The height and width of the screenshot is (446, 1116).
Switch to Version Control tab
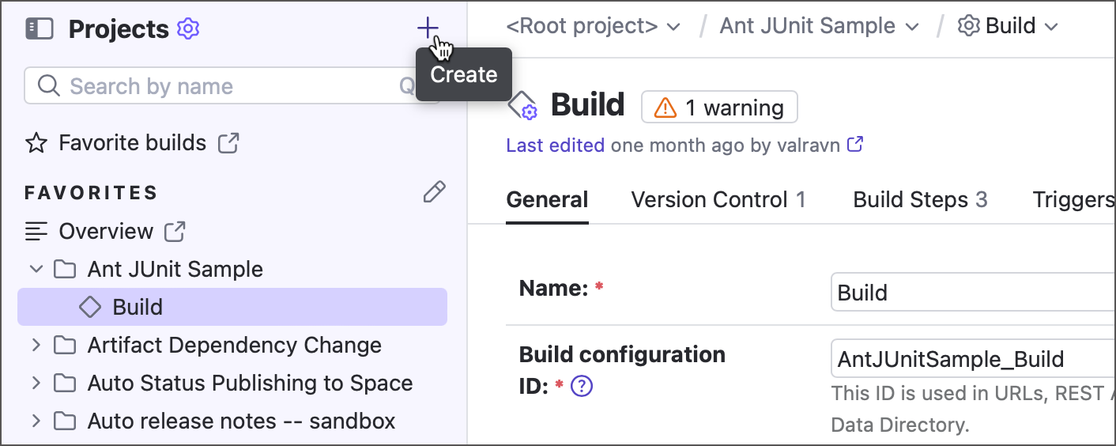pyautogui.click(x=718, y=200)
